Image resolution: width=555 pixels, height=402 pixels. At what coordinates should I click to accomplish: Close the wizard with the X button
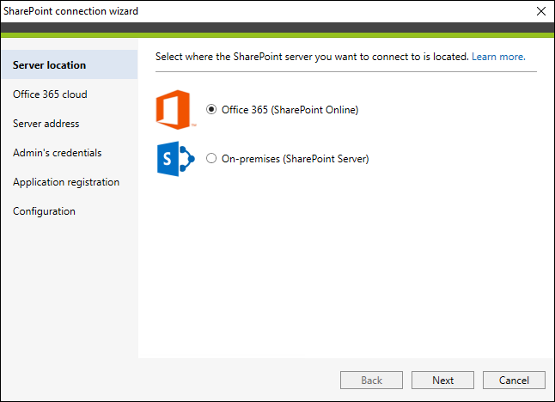541,11
